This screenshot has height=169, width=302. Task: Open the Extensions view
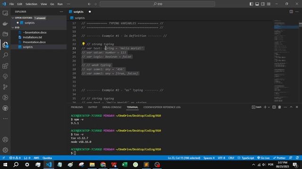(x=5, y=66)
